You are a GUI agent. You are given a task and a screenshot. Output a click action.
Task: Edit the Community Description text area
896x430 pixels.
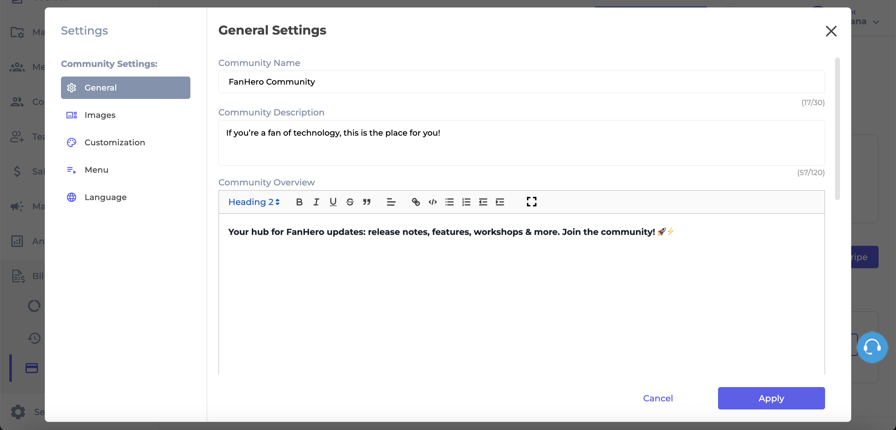pos(521,143)
